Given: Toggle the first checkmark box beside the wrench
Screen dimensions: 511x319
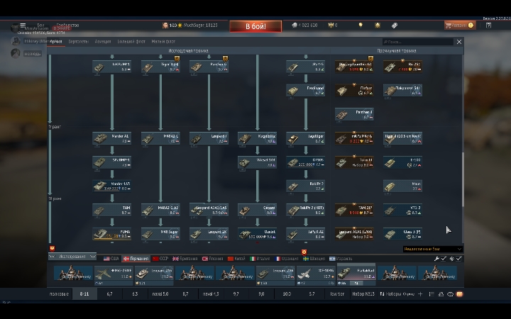Looking at the screenshot, I should click(444, 259).
